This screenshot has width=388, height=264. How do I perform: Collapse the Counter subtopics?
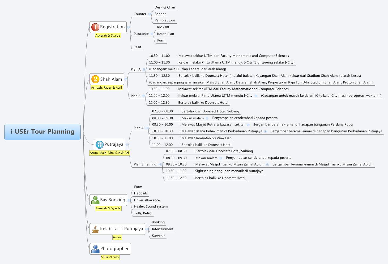tap(150, 14)
